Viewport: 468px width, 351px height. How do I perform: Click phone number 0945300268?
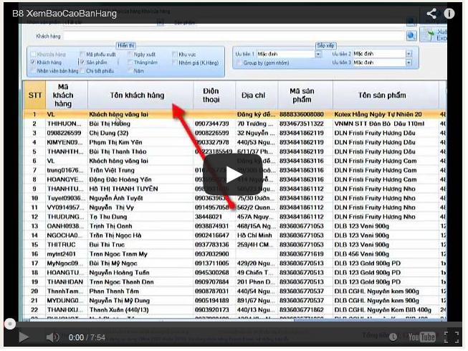[x=213, y=274]
